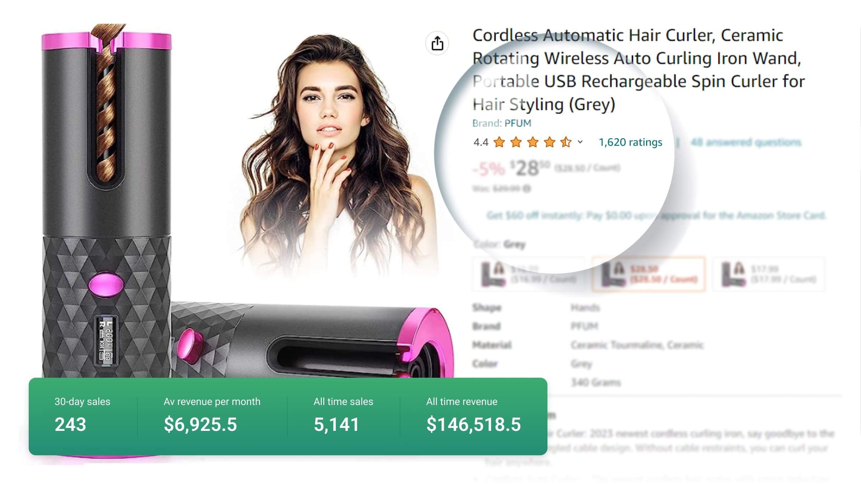Click the product title text
The width and height of the screenshot is (861, 484).
[639, 70]
